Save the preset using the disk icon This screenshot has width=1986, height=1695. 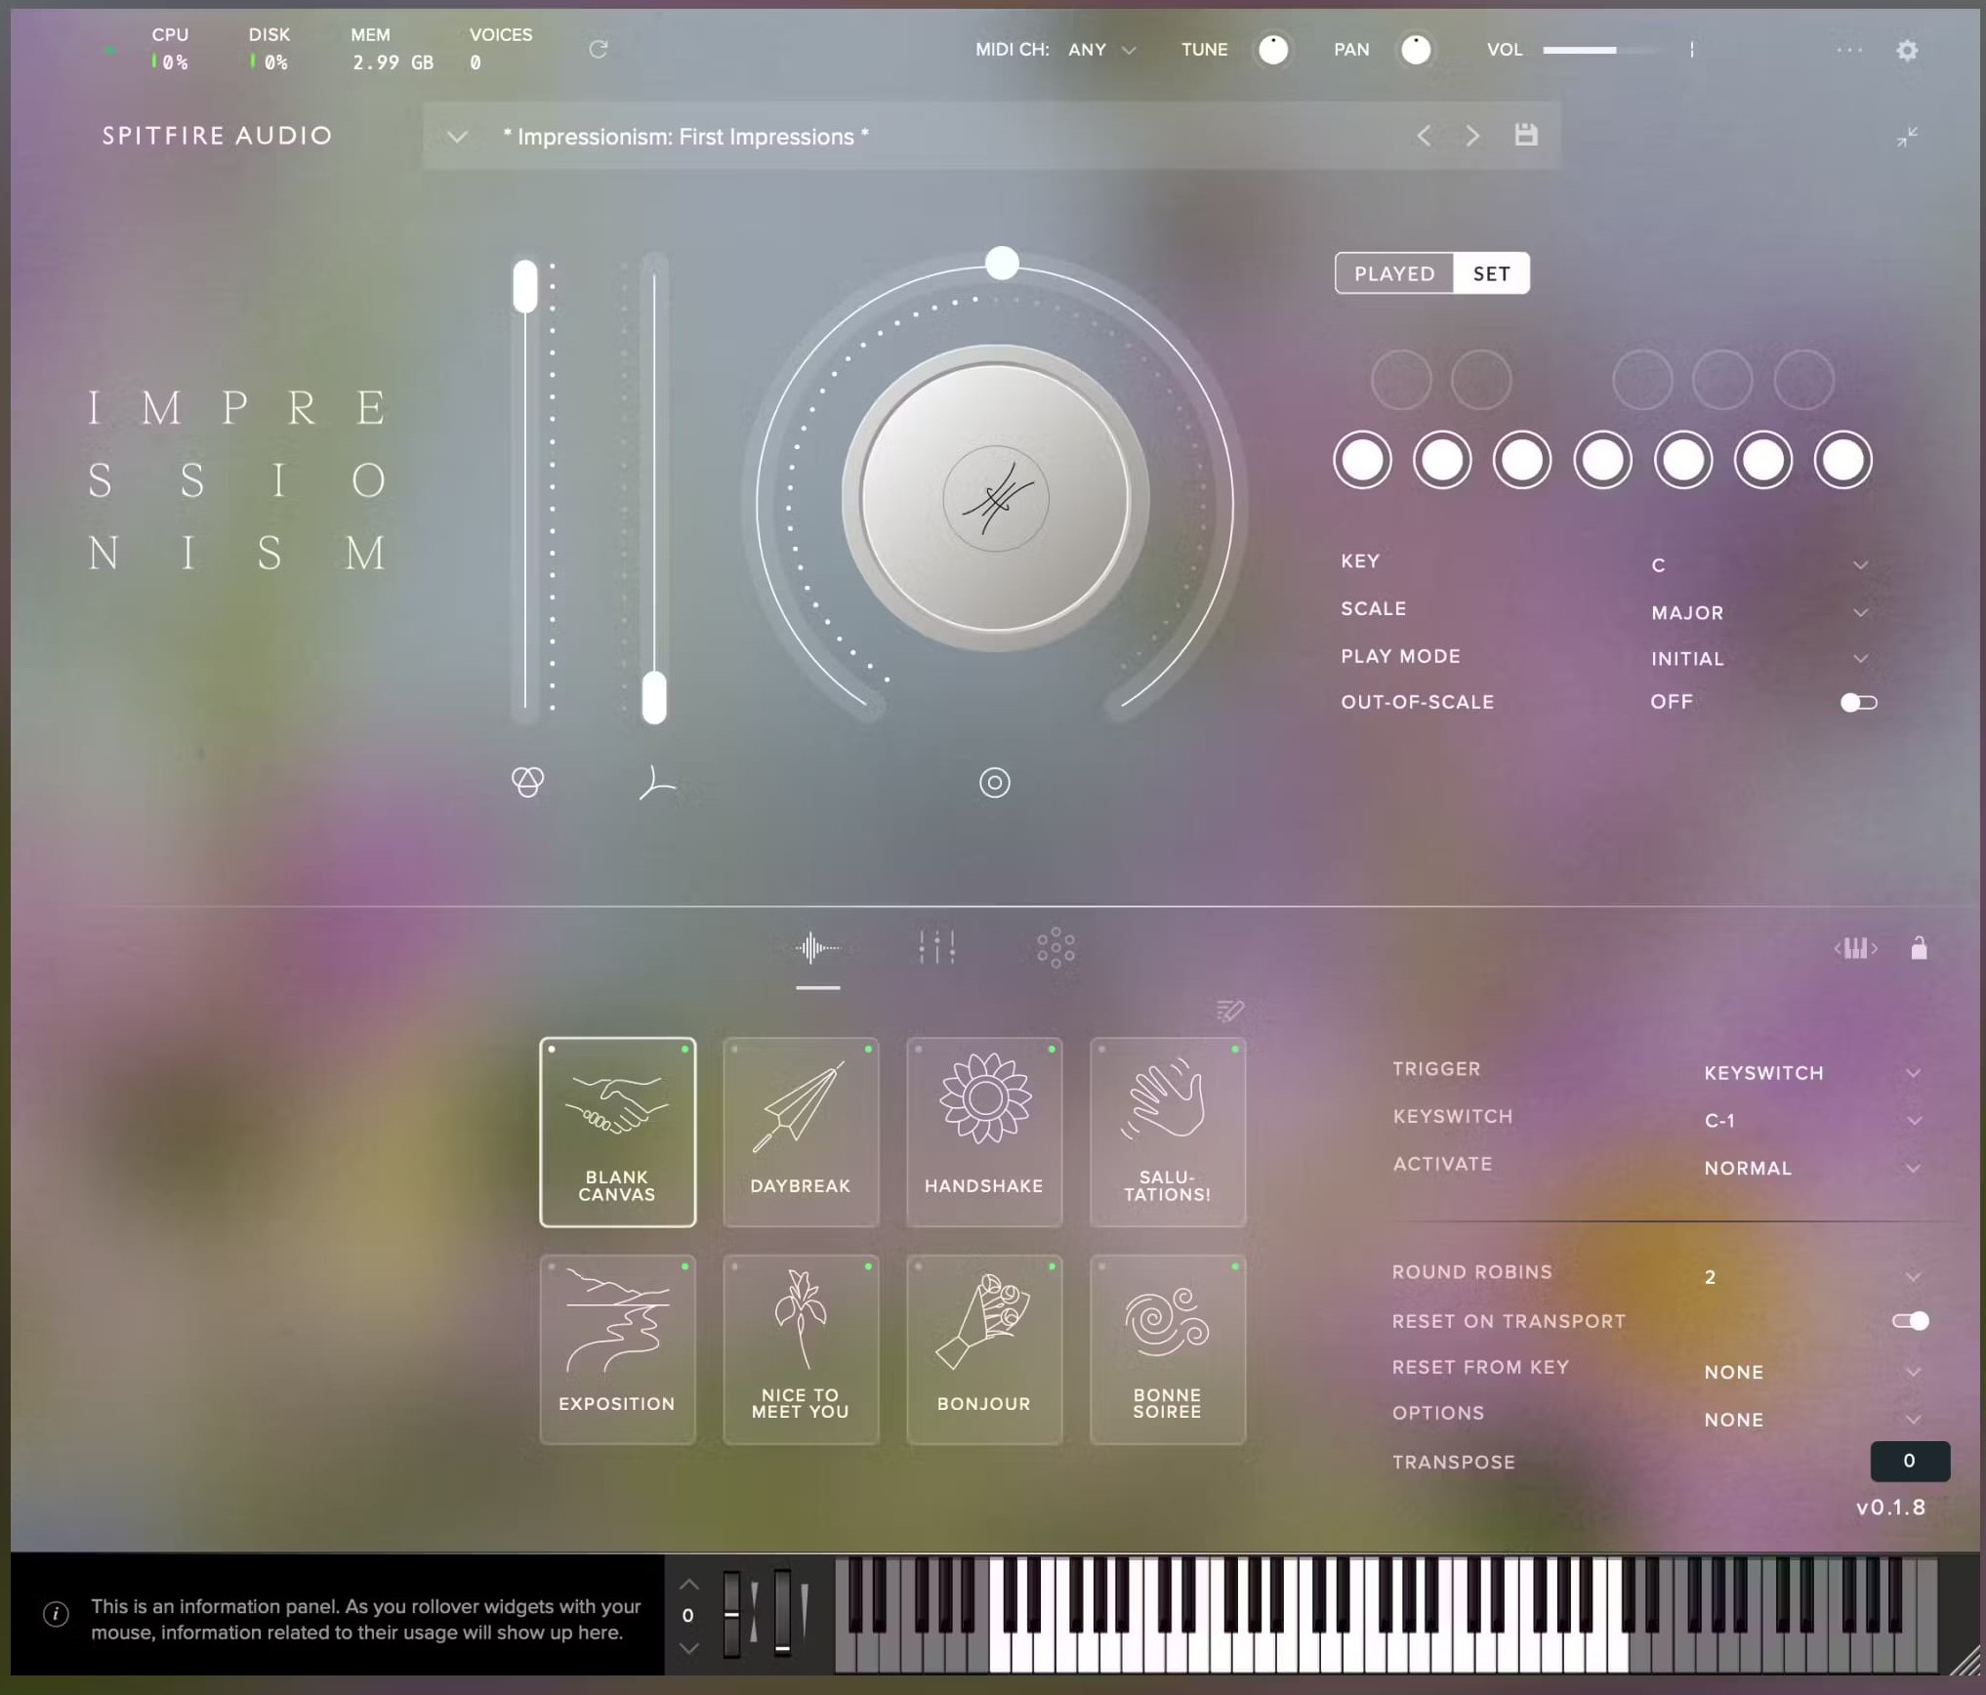(1525, 137)
